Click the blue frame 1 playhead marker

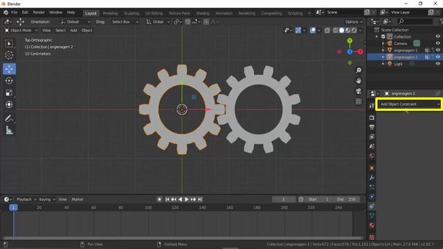click(13, 207)
